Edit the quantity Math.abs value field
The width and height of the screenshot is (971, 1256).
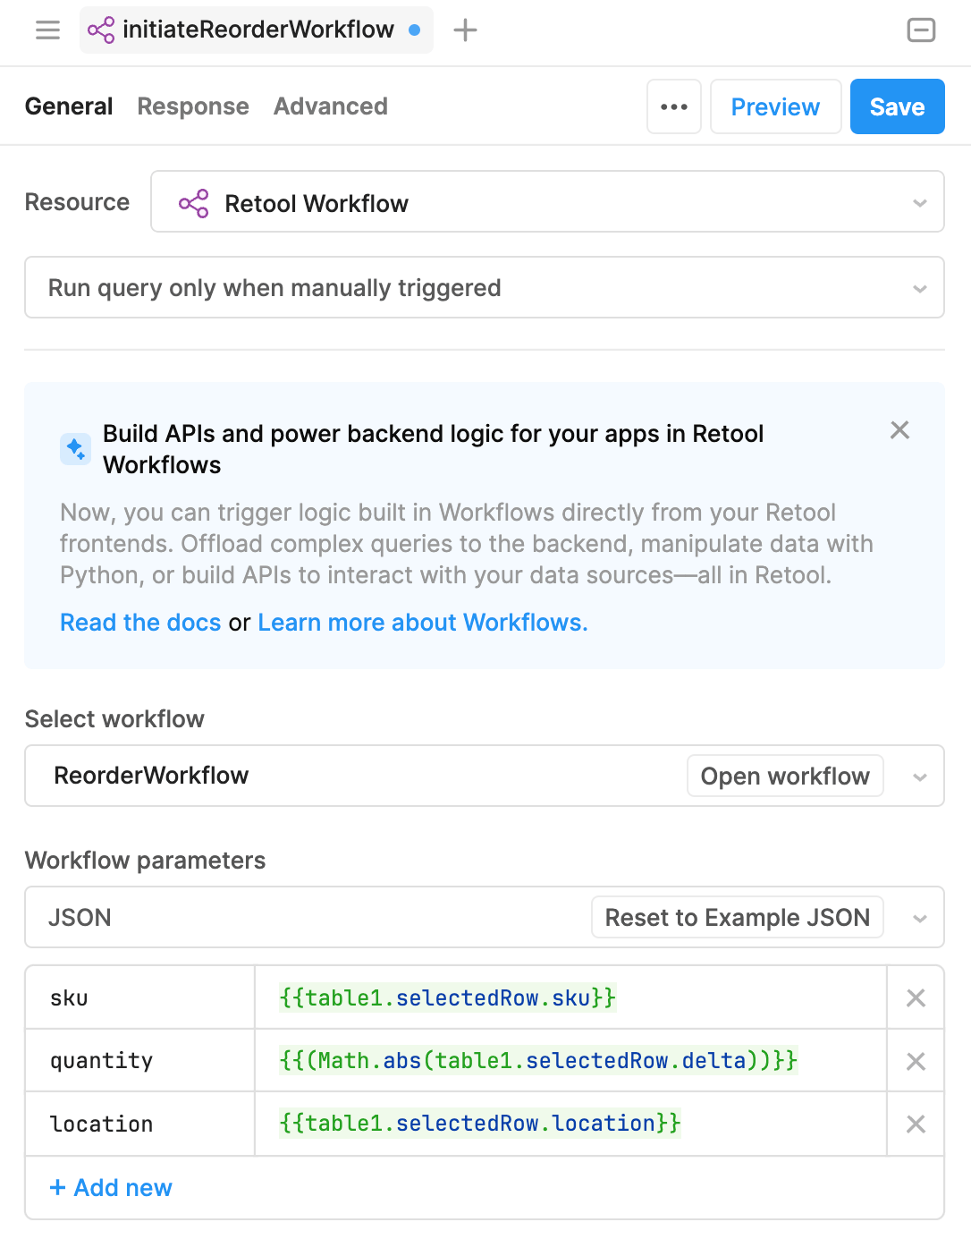coord(570,1061)
